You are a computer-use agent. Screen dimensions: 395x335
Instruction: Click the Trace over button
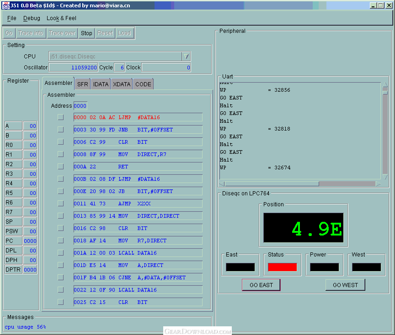pos(62,33)
